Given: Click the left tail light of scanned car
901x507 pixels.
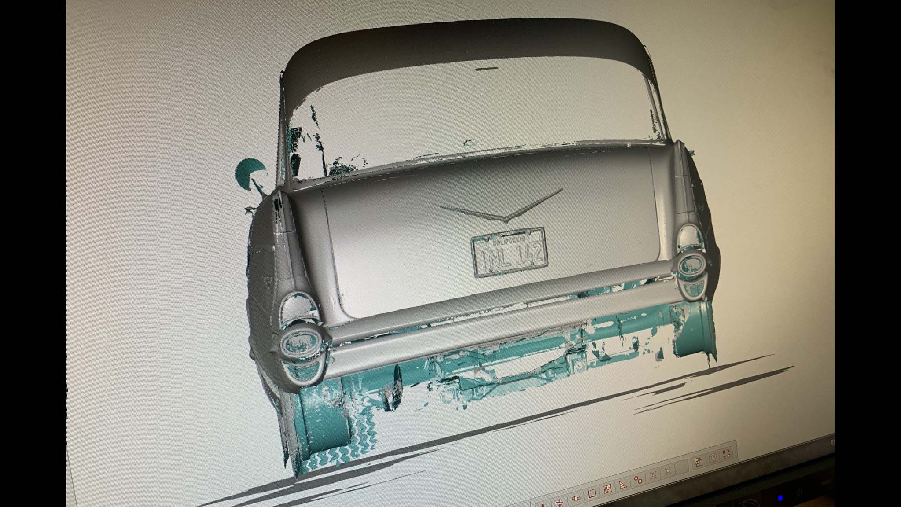Looking at the screenshot, I should [301, 343].
